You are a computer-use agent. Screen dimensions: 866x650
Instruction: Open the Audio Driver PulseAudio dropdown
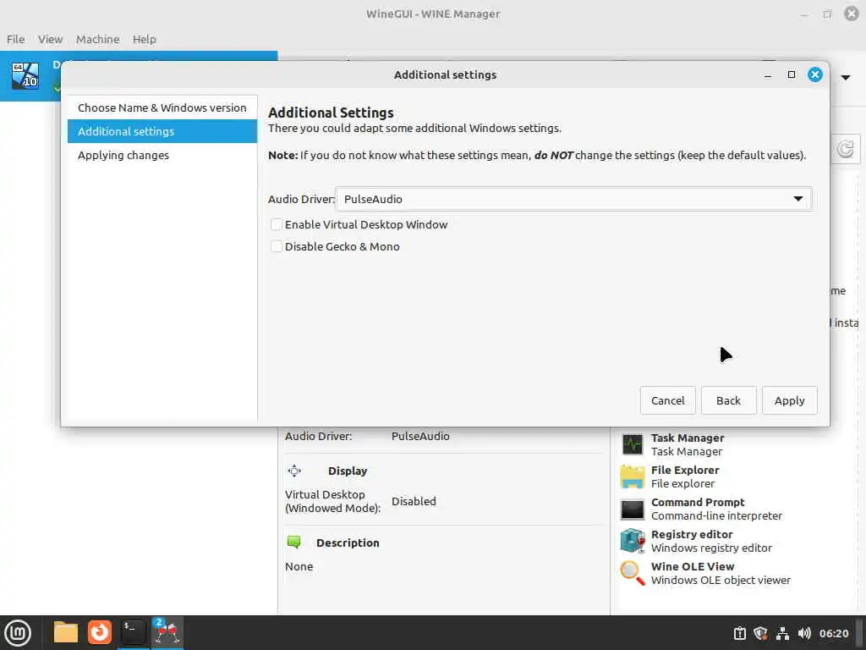click(x=574, y=199)
